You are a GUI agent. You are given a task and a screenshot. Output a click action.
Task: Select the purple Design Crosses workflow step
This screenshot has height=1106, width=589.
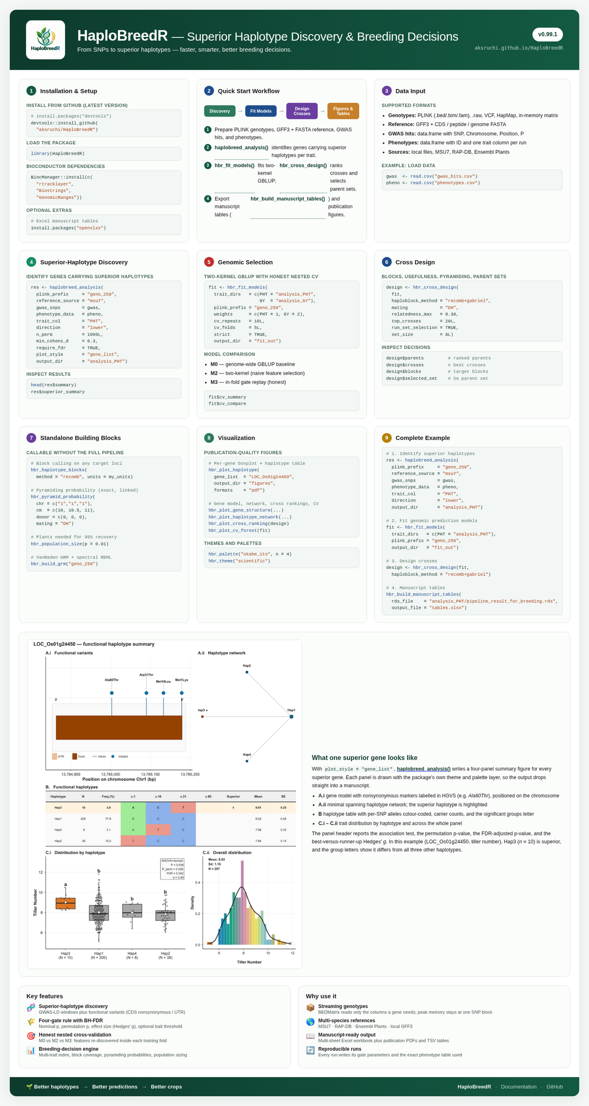[x=302, y=111]
